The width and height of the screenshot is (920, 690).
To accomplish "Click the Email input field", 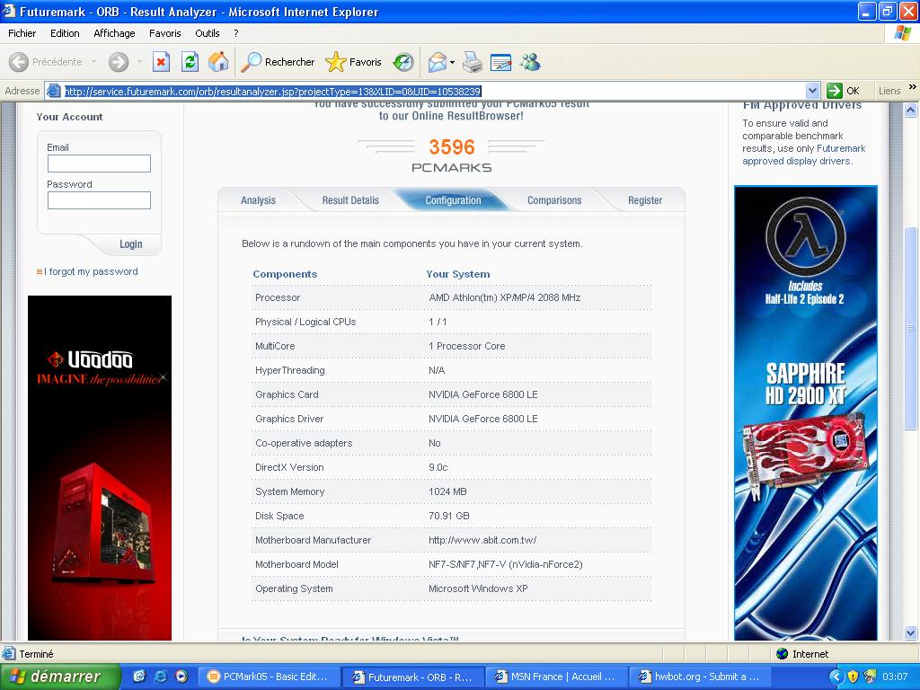I will pos(99,164).
